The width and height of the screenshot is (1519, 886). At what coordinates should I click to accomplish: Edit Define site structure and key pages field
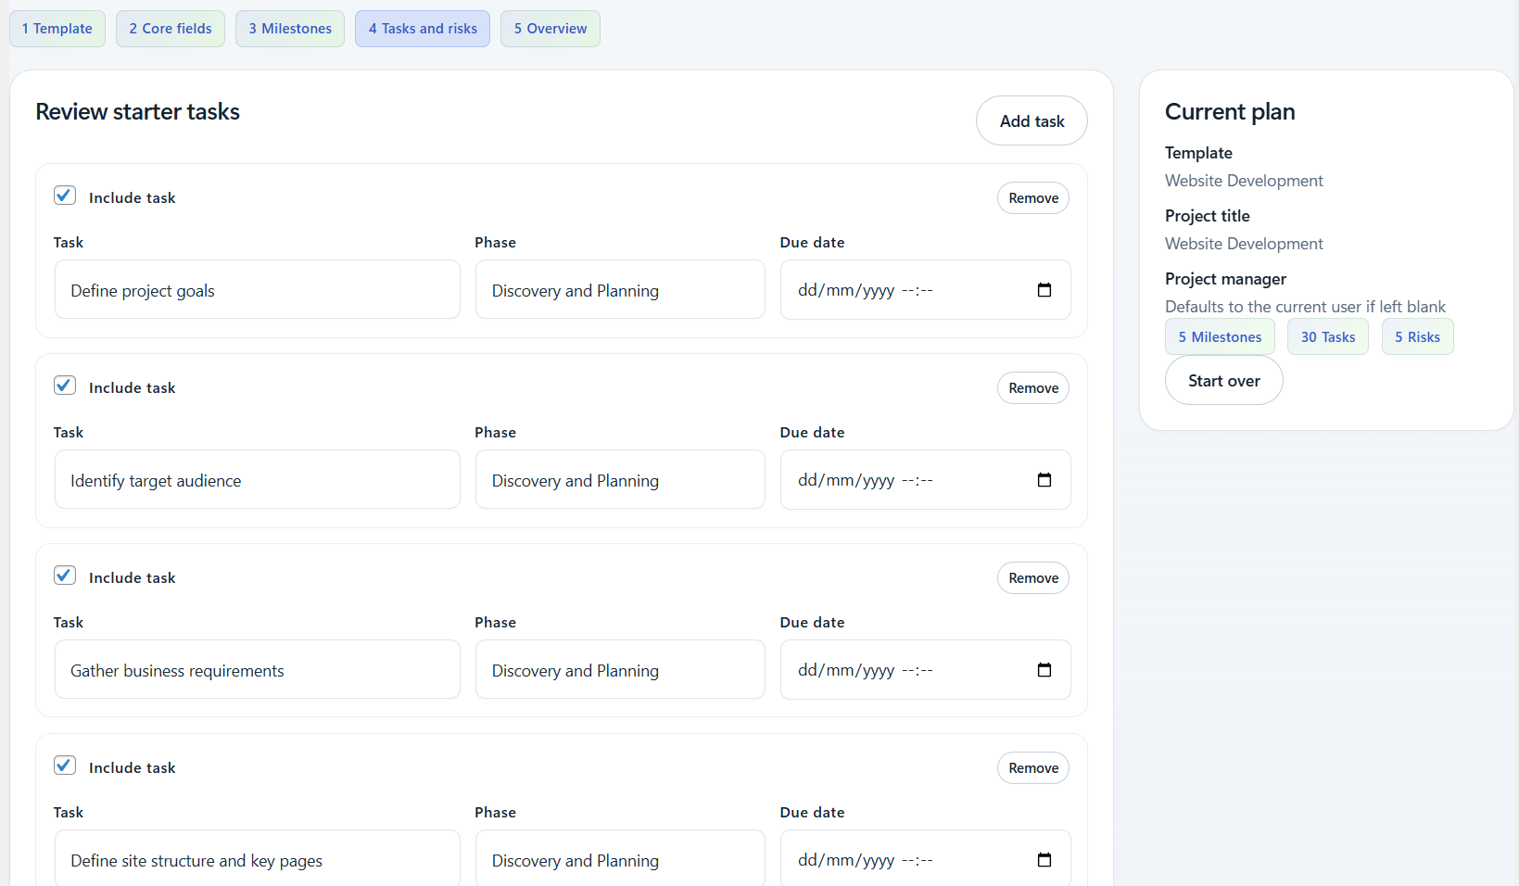(x=258, y=859)
